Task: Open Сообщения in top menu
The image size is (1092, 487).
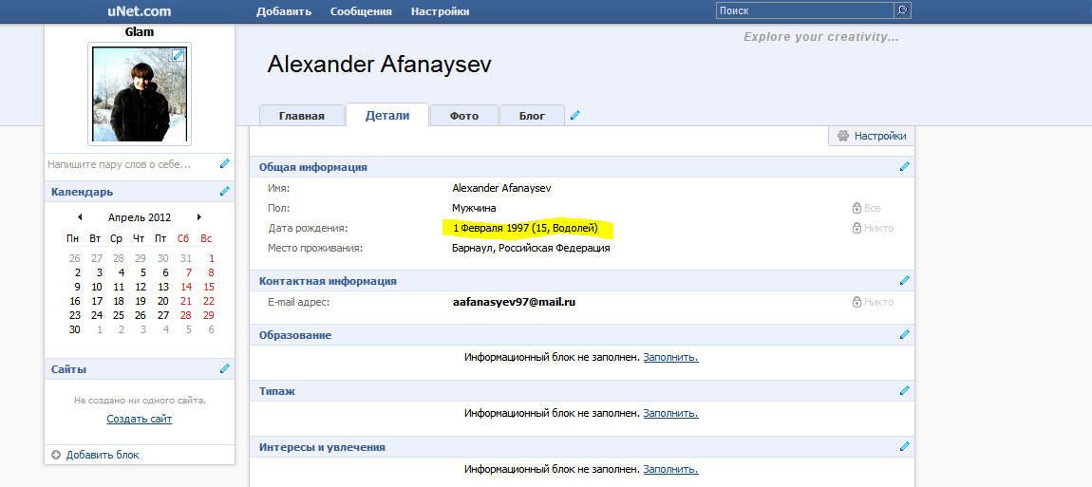Action: tap(361, 11)
